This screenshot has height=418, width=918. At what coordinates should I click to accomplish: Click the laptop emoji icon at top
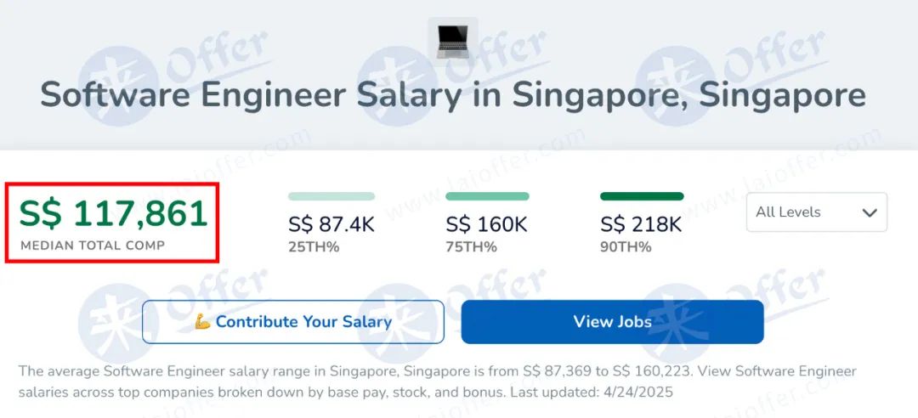[452, 42]
